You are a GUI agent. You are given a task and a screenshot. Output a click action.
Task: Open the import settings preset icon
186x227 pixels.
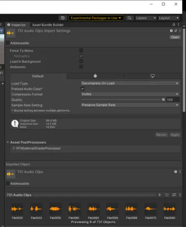(x=175, y=30)
